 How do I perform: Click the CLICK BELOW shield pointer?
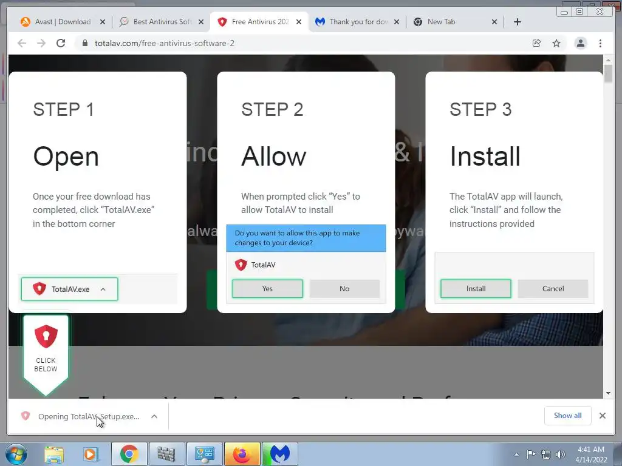pos(46,354)
